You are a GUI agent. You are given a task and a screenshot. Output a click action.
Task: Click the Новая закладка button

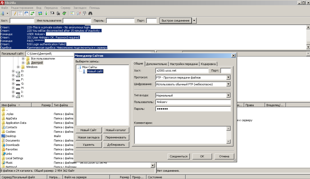pyautogui.click(x=88, y=137)
